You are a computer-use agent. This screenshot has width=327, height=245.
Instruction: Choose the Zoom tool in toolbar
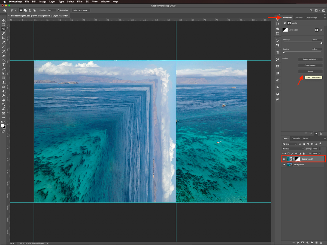pos(4,104)
